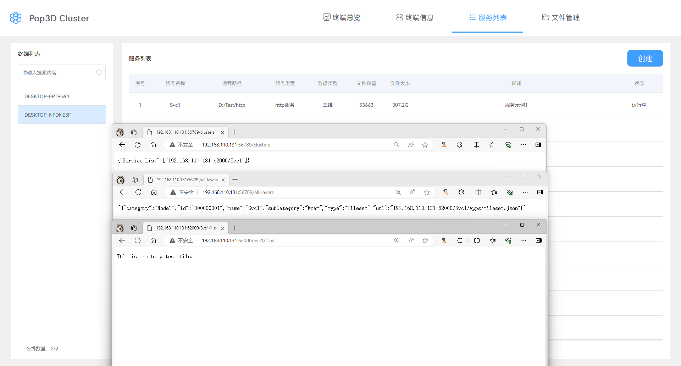Open split screen icon in clusters window
The image size is (681, 366).
click(476, 145)
